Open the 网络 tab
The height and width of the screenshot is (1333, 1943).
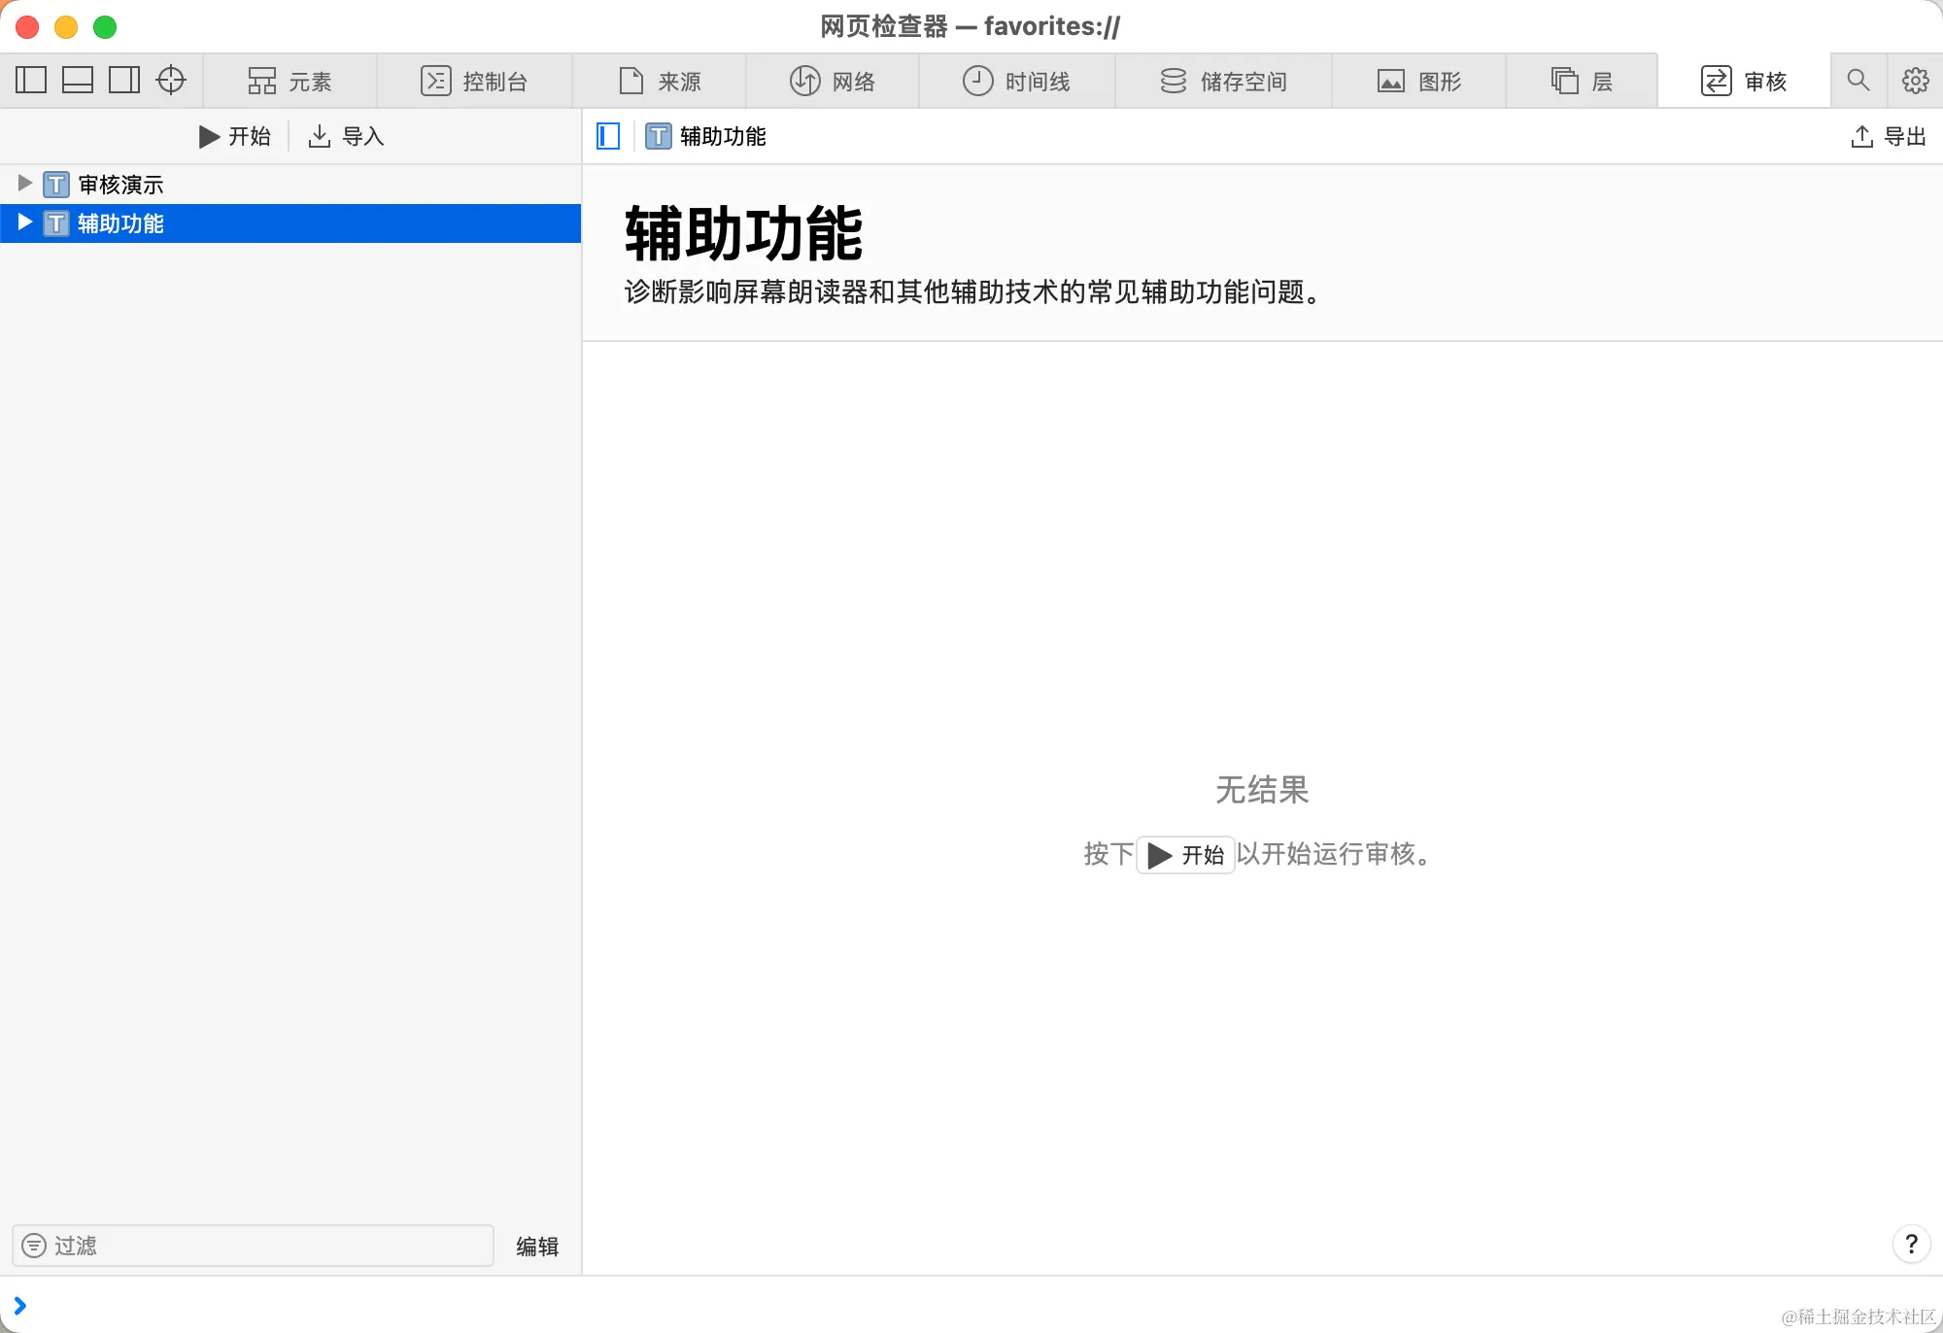tap(833, 82)
